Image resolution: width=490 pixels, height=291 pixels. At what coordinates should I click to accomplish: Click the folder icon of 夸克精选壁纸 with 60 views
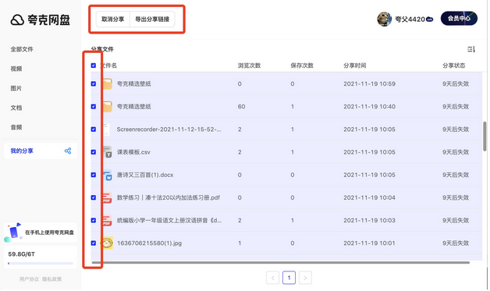coord(107,107)
